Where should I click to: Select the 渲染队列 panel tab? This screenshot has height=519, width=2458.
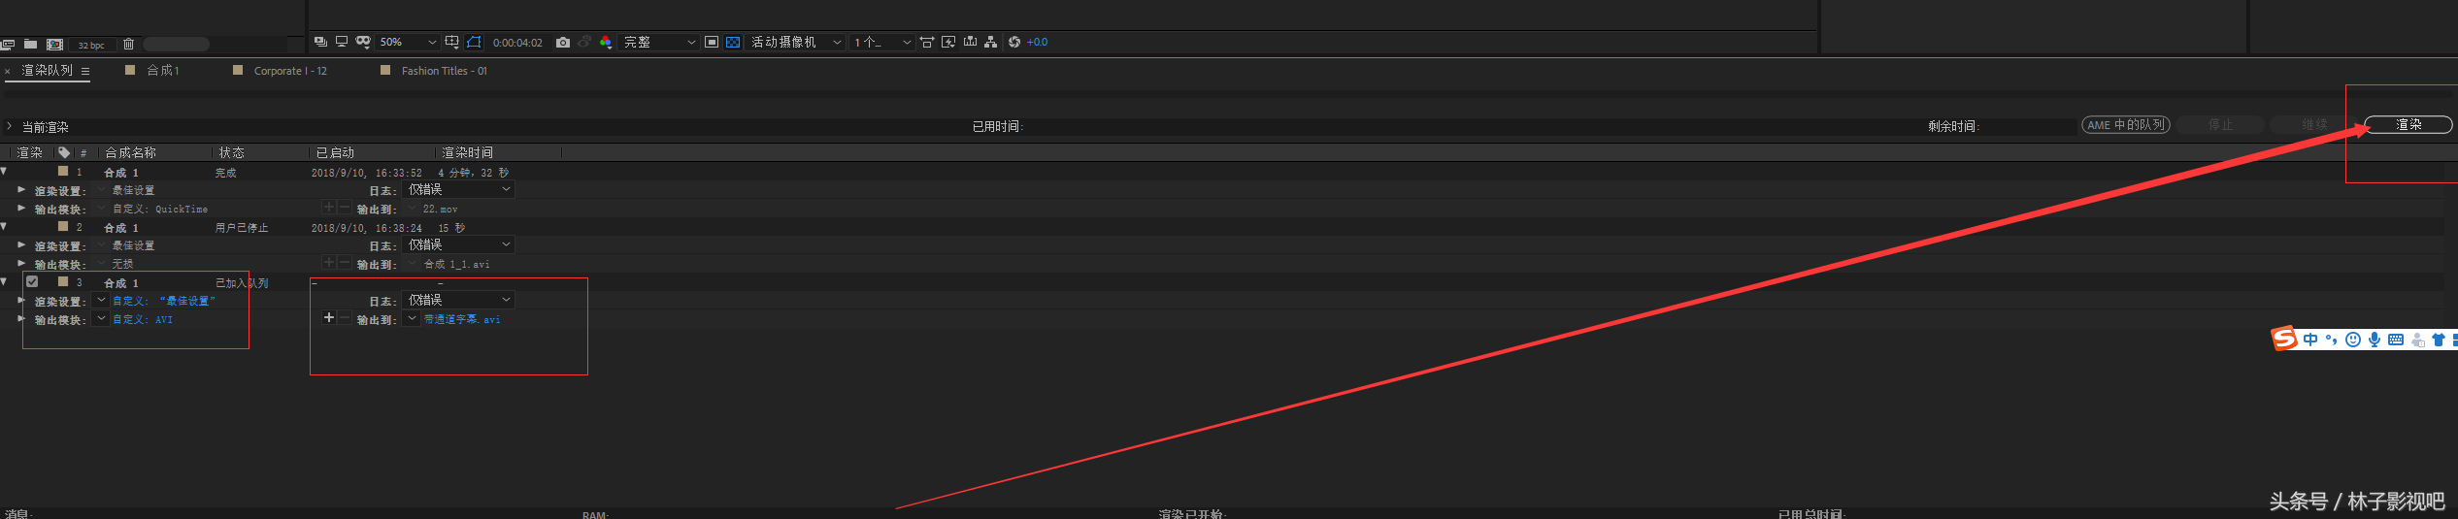(x=47, y=71)
